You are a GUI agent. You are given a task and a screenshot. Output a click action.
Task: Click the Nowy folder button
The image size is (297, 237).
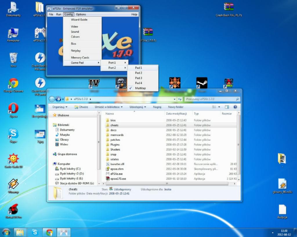tap(175, 107)
